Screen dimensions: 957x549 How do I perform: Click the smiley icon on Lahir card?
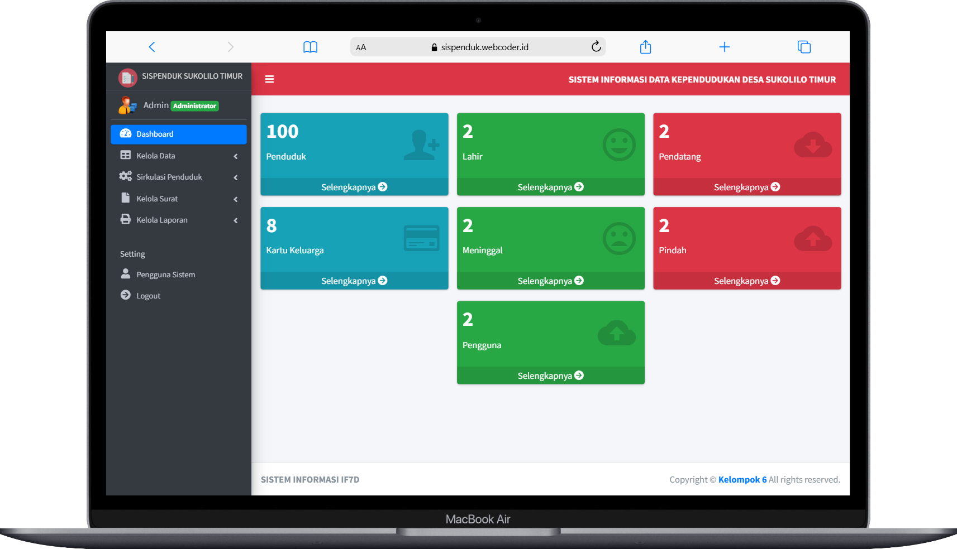(619, 145)
